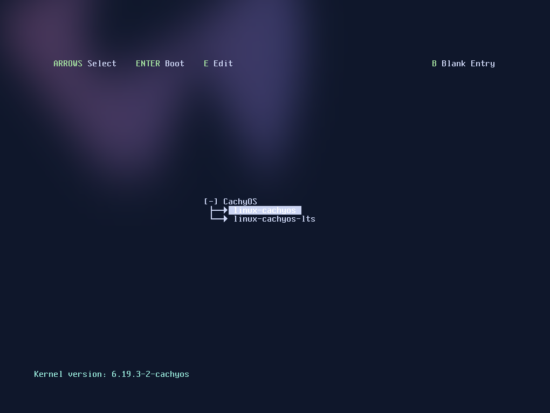550x413 pixels.
Task: Click the 6.19.3-2-cachyos version string
Action: (x=150, y=374)
